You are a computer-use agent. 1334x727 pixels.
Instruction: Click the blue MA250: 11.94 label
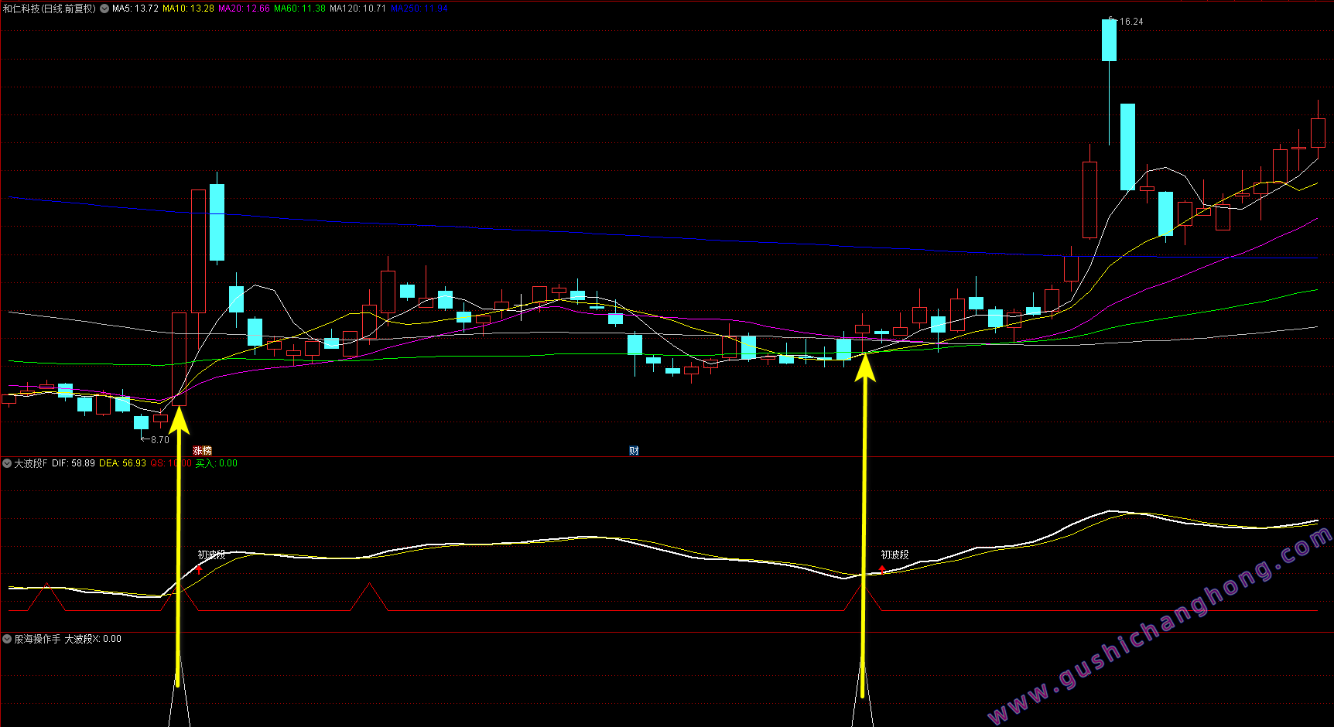[419, 9]
